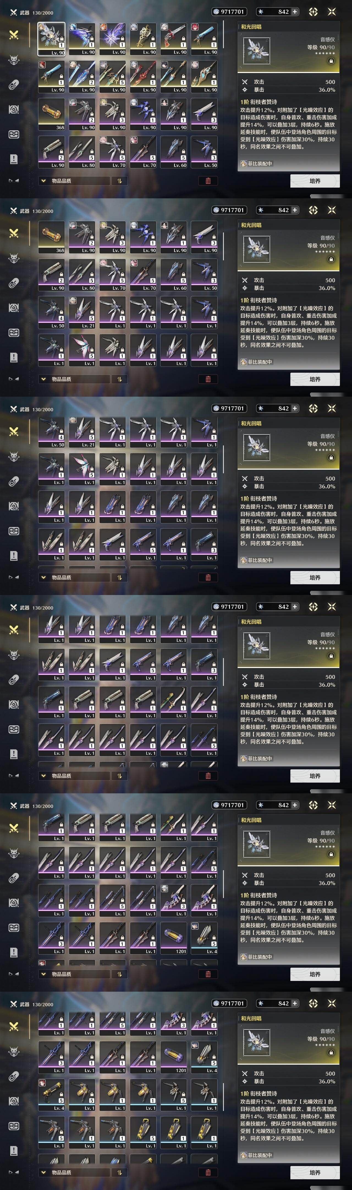352x1190 pixels.
Task: Click the 培养 button in the topmost panel
Action: tap(315, 181)
